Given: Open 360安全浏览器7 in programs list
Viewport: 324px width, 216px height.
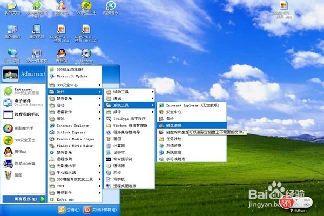Looking at the screenshot, I should [x=75, y=69].
